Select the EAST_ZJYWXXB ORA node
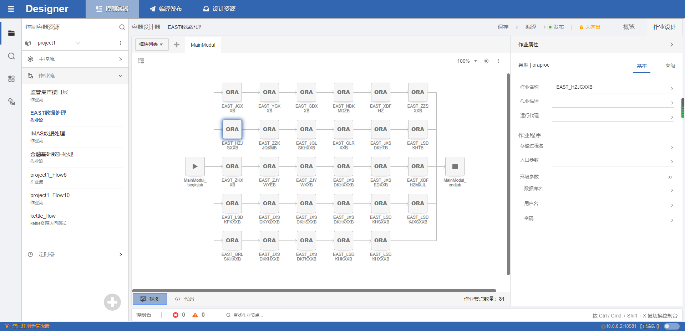This screenshot has width=685, height=331. 306,166
